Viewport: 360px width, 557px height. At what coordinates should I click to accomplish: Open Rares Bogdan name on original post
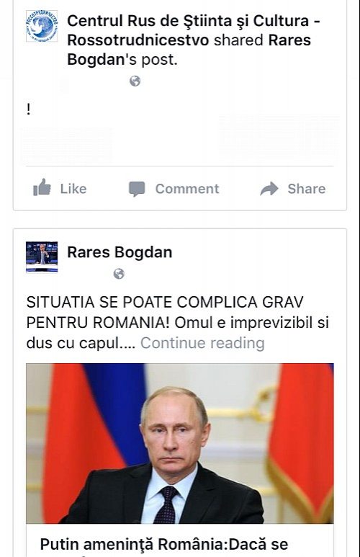pos(120,252)
